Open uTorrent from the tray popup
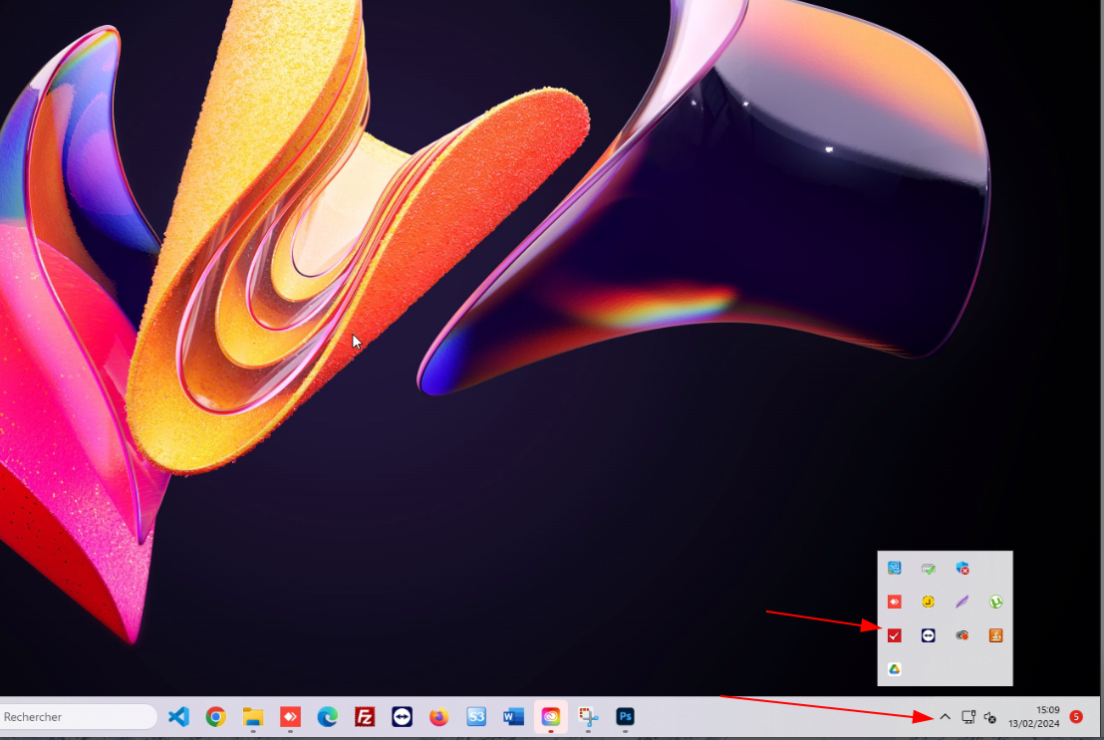 [995, 602]
